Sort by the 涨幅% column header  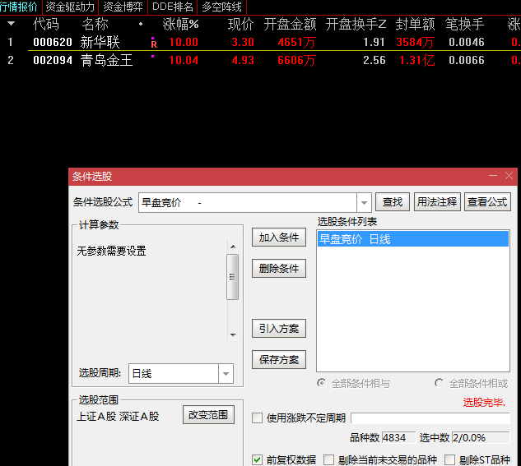coord(180,25)
